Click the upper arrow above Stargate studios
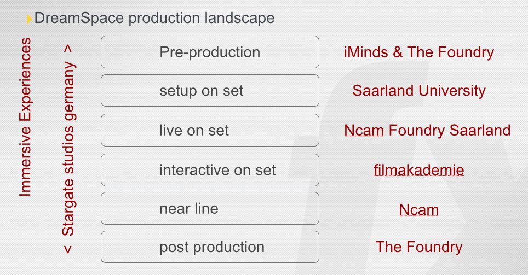Screen dimensions: 528x275 (68, 49)
